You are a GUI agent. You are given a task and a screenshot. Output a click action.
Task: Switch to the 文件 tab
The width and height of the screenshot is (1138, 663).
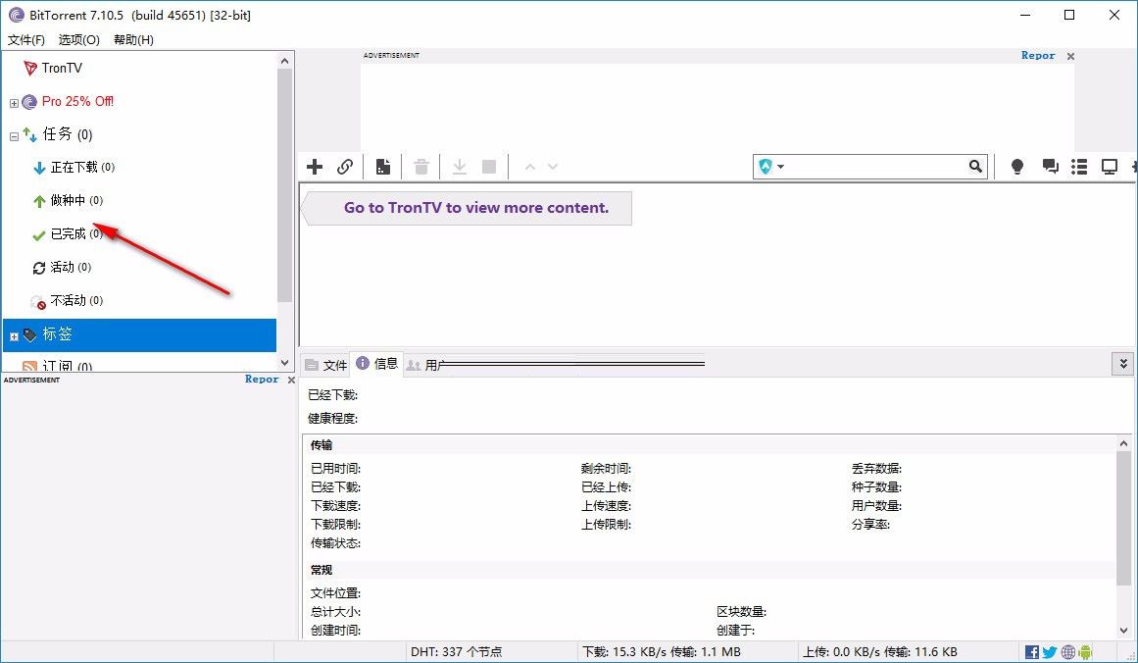(325, 365)
